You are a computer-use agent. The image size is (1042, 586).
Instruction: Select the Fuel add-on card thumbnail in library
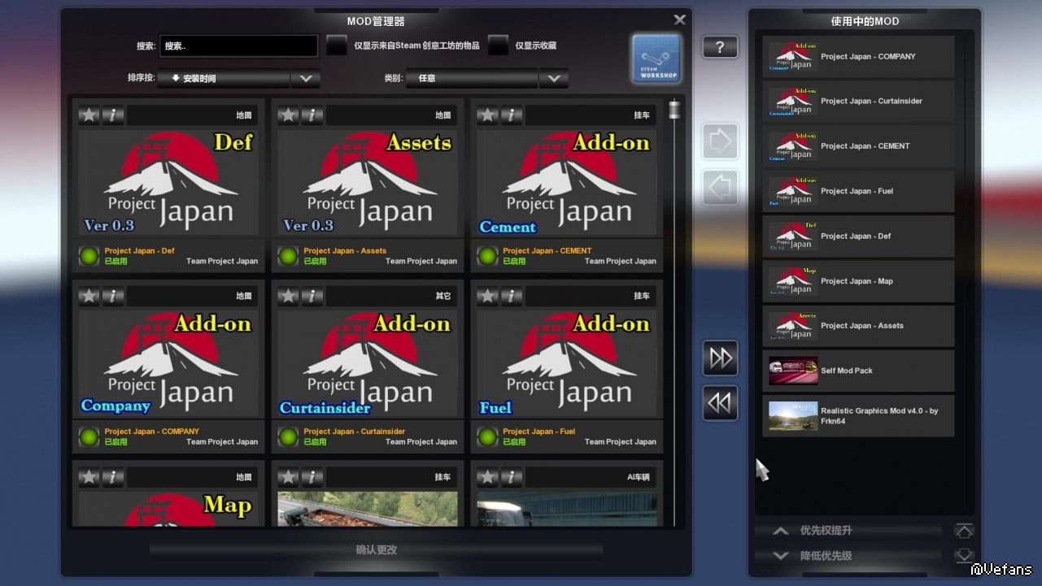pyautogui.click(x=567, y=363)
